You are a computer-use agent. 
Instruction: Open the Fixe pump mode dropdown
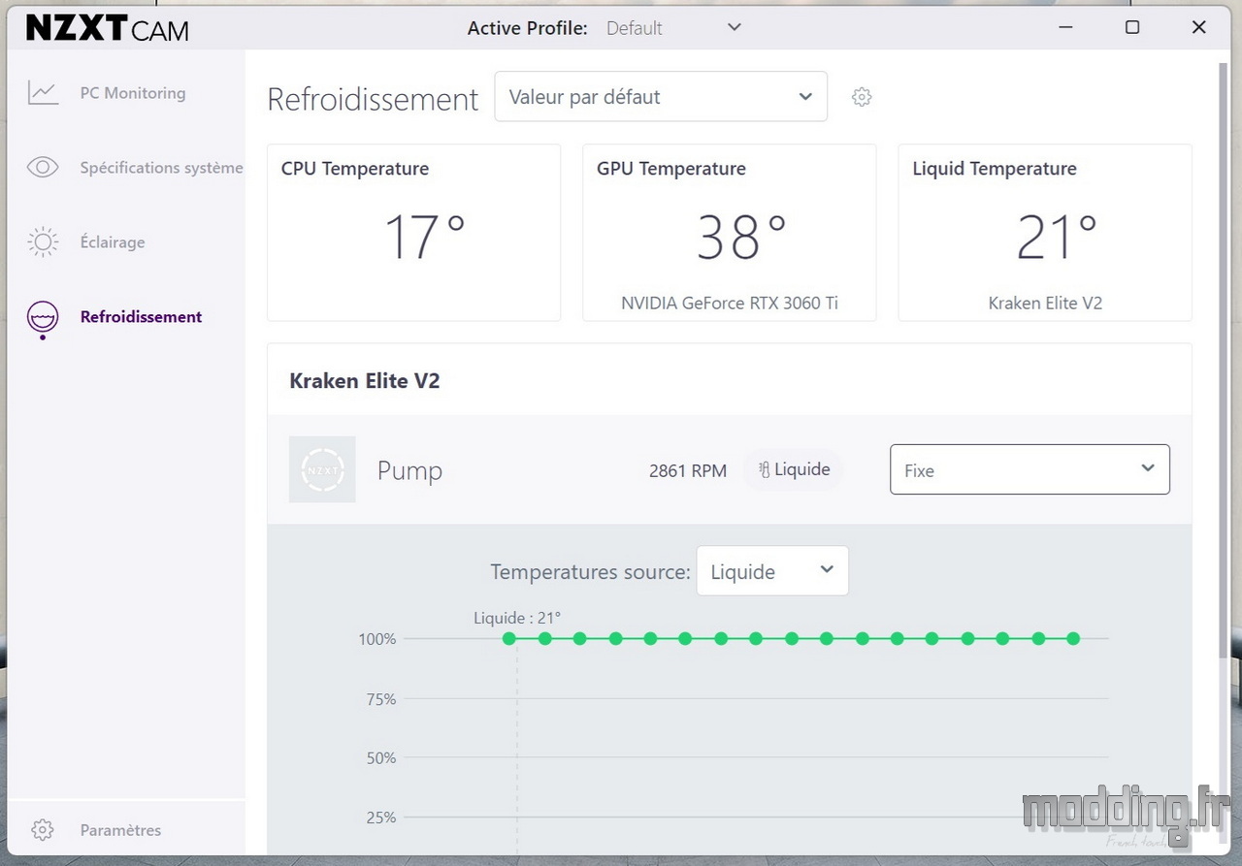(x=1030, y=469)
